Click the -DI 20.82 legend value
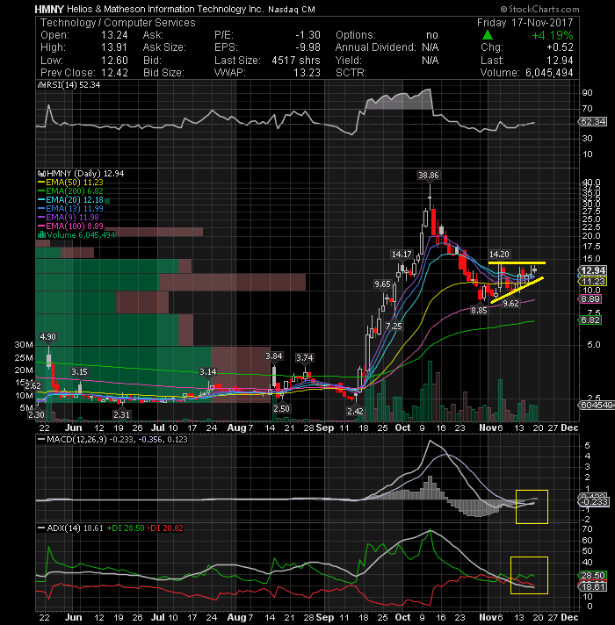615x625 pixels. pos(165,528)
